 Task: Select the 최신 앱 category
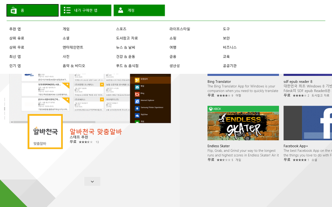coord(15,57)
